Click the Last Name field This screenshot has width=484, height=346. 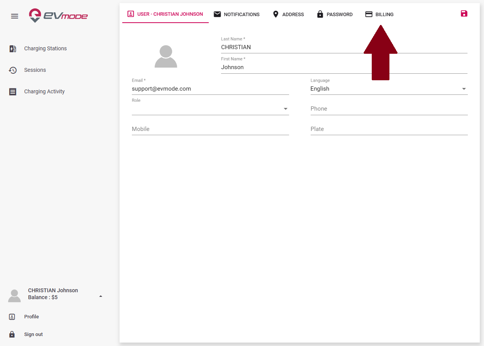point(344,47)
